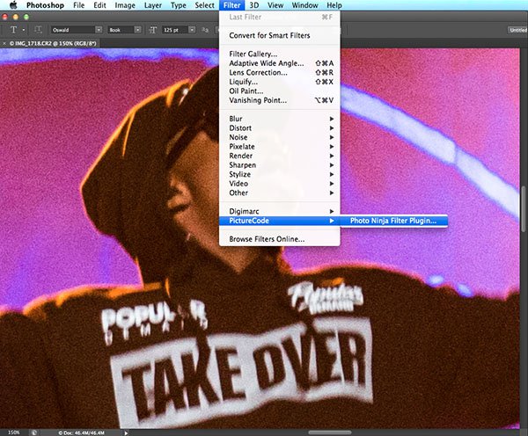Expand the Noise submenu
528x436 pixels.
coord(280,137)
